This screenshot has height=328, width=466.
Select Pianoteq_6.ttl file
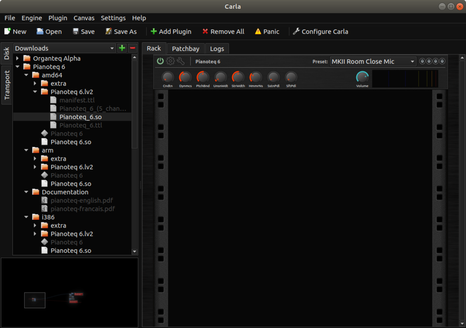(81, 125)
